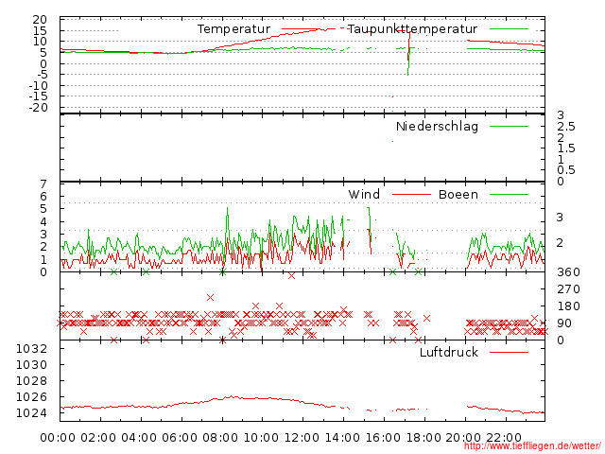The image size is (605, 454).
Task: Select the 1030 pressure axis value
Action: click(31, 364)
